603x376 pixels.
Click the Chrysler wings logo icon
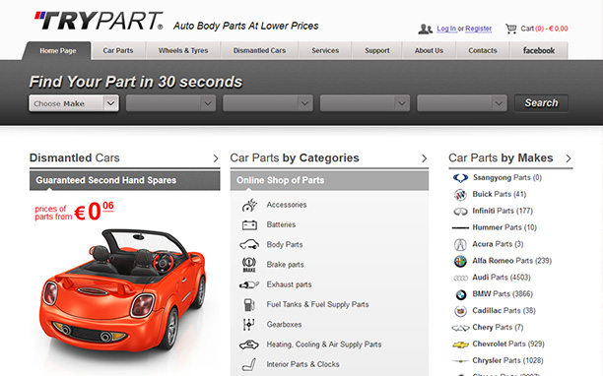pyautogui.click(x=460, y=361)
